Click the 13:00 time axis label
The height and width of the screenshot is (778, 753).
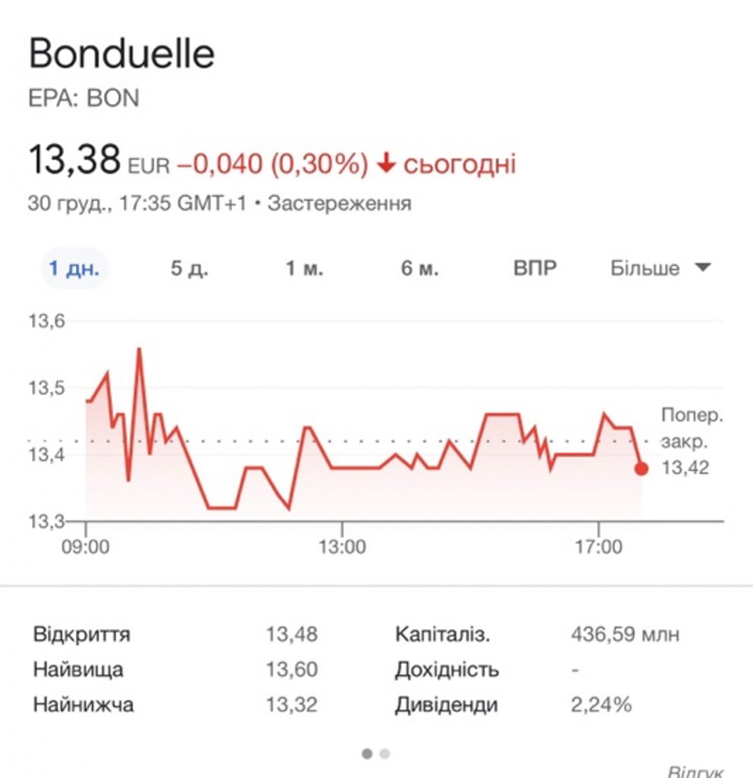pos(342,546)
